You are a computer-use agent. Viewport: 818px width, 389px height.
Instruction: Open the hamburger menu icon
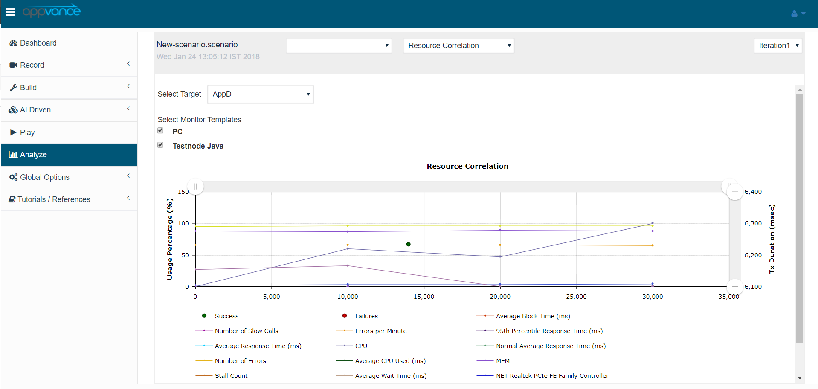11,12
